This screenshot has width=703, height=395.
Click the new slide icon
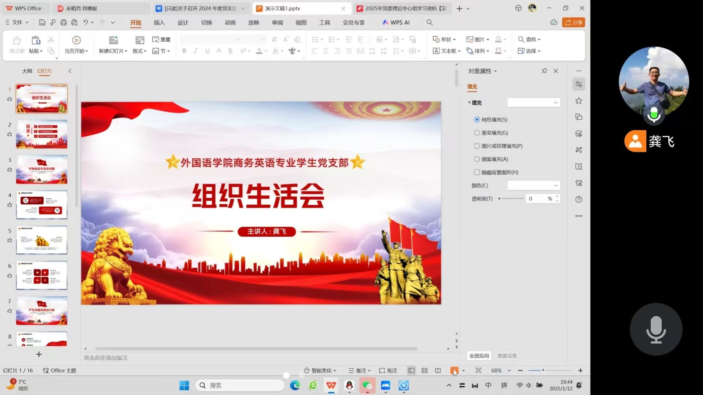click(113, 40)
